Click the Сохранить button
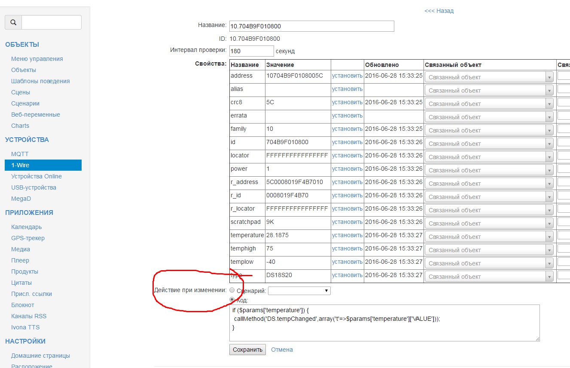This screenshot has width=570, height=368. tap(247, 350)
